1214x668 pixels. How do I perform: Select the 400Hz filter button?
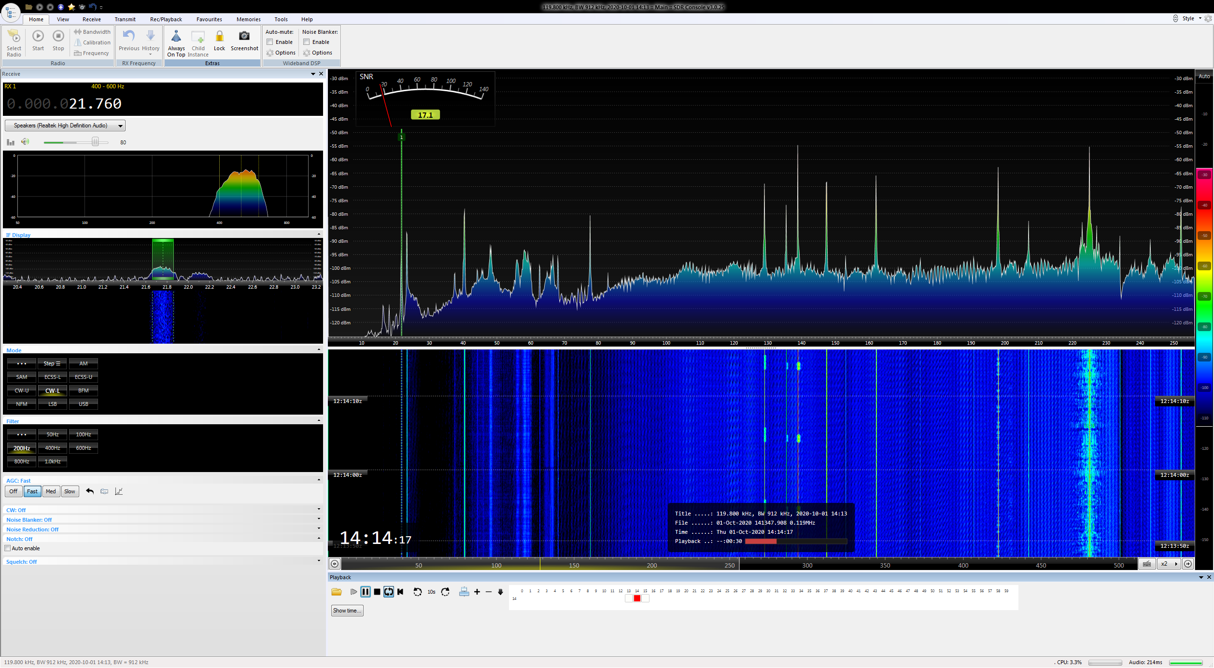pyautogui.click(x=53, y=448)
